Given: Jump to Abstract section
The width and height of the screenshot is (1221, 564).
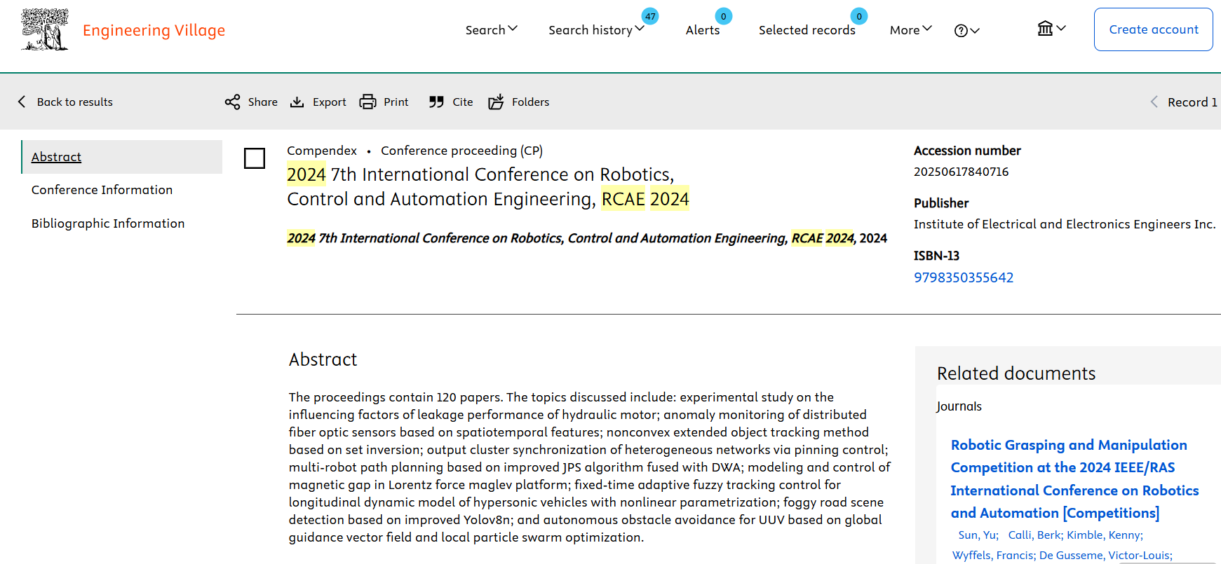Looking at the screenshot, I should pyautogui.click(x=56, y=157).
